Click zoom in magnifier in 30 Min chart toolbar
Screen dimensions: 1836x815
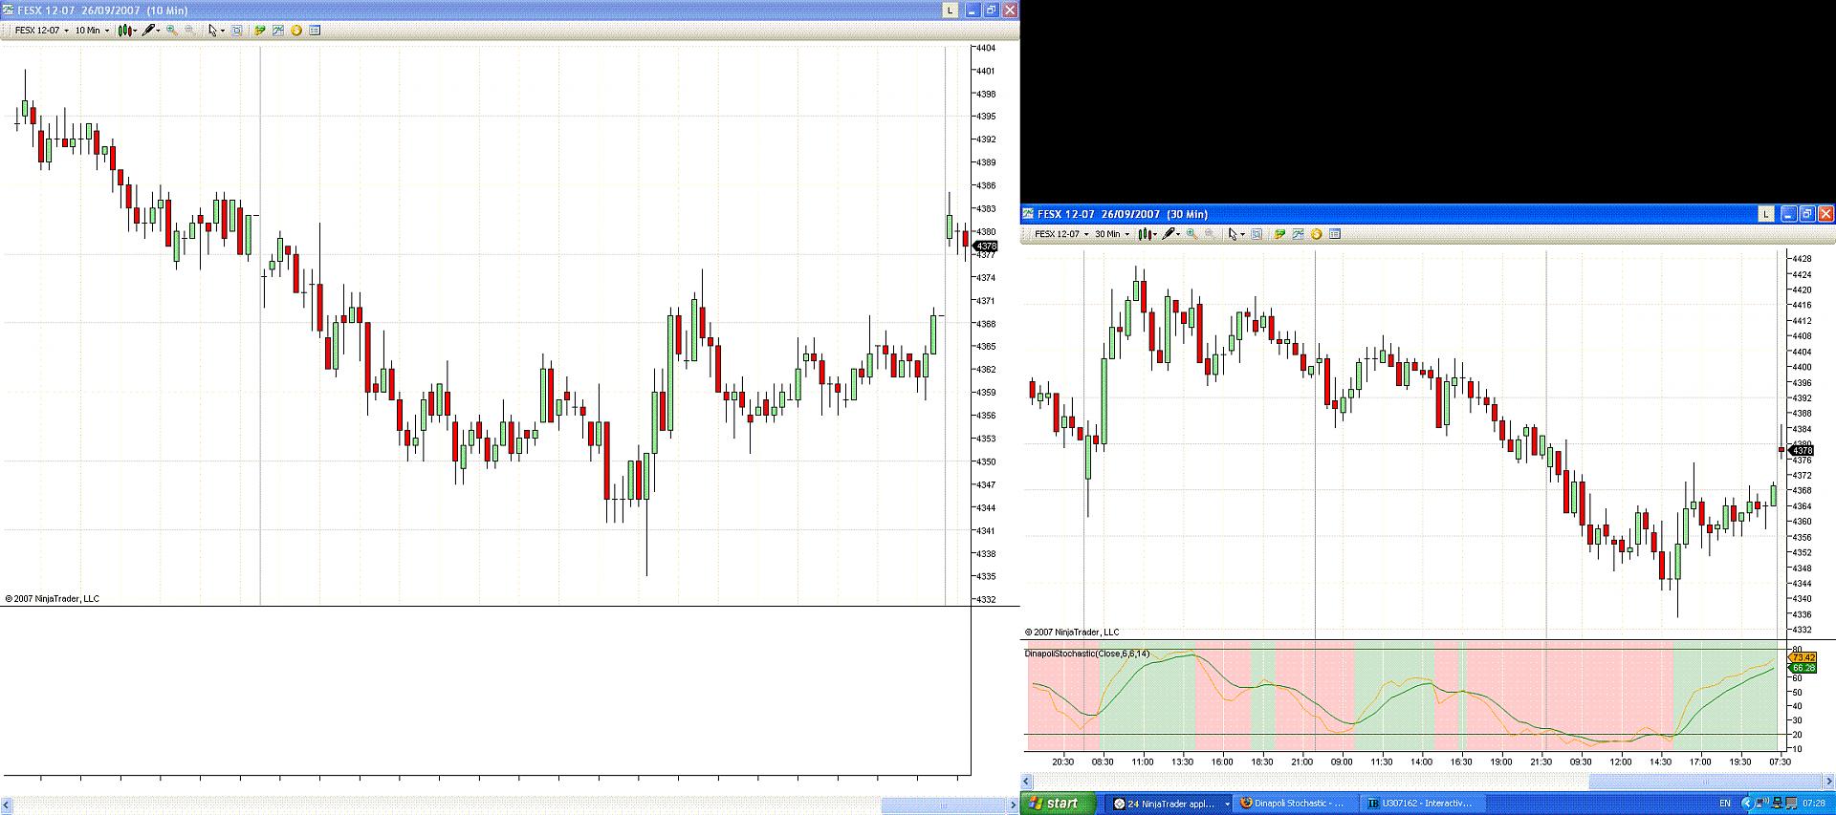(1191, 234)
